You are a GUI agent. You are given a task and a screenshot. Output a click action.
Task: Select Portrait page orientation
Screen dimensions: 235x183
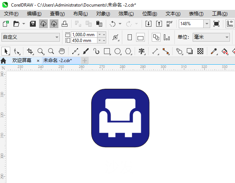pos(130,37)
